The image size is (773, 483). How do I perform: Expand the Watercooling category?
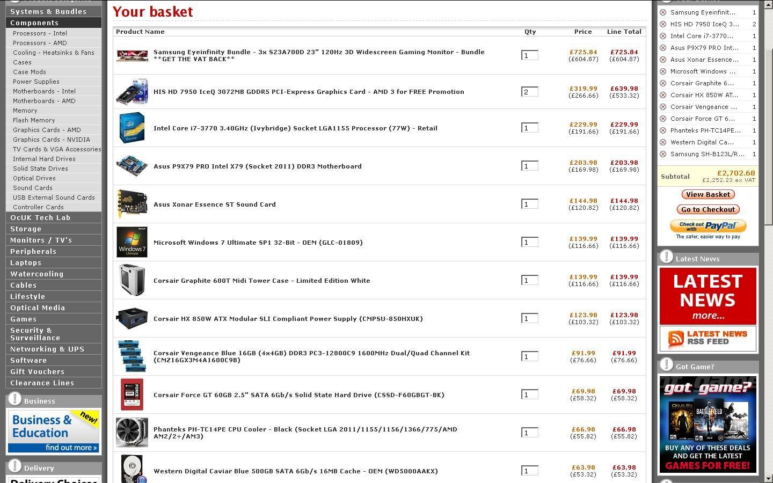[x=37, y=274]
